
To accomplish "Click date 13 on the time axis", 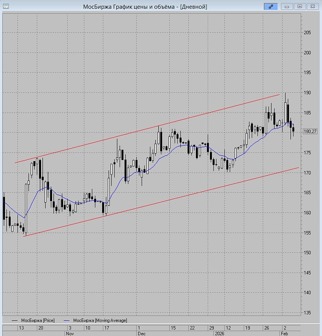I will pyautogui.click(x=21, y=328).
